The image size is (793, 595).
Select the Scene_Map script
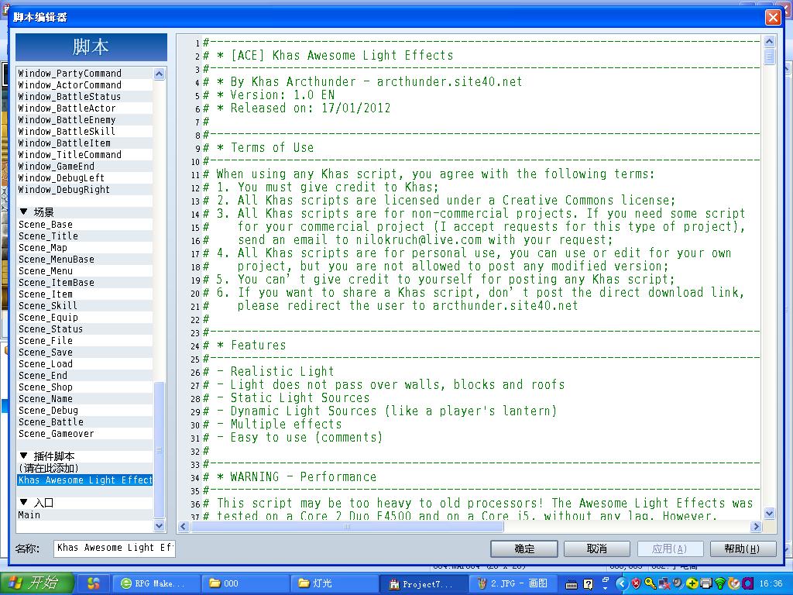pos(84,248)
